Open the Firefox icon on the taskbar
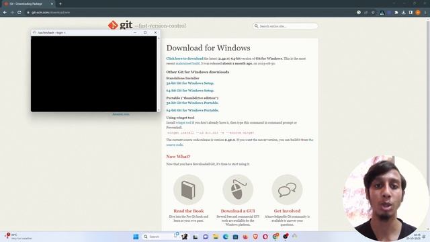 [x=245, y=237]
